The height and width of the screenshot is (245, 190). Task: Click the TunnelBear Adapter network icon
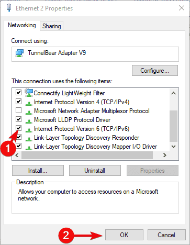pyautogui.click(x=19, y=53)
